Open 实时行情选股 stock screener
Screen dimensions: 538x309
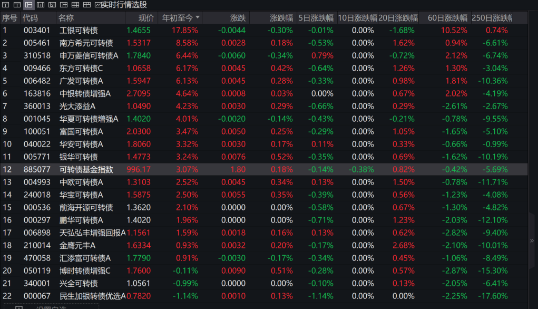coord(124,5)
